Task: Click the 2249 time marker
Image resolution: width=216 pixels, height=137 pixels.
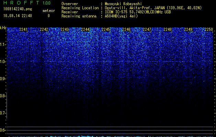Action: point(188,29)
